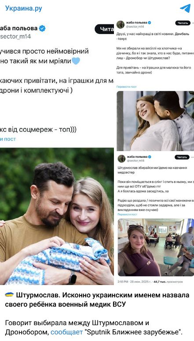Open the Telegram paper plane icon
Viewport: 194px width, 341px height.
185,8
